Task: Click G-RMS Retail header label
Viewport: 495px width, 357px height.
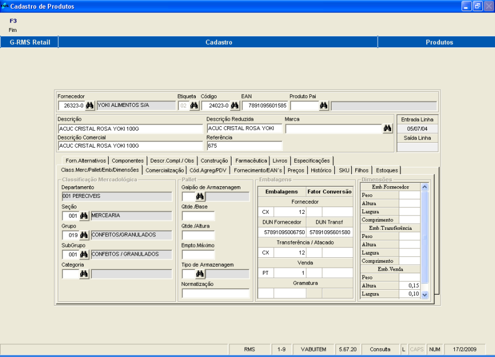Action: [30, 42]
